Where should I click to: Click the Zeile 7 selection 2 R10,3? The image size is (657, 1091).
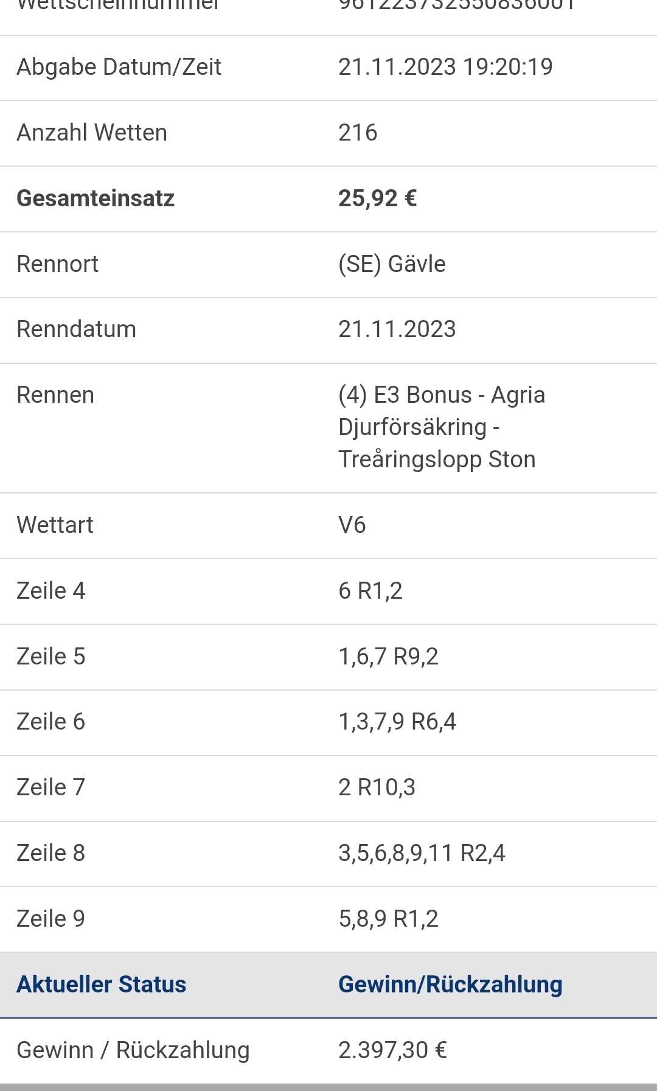[377, 787]
